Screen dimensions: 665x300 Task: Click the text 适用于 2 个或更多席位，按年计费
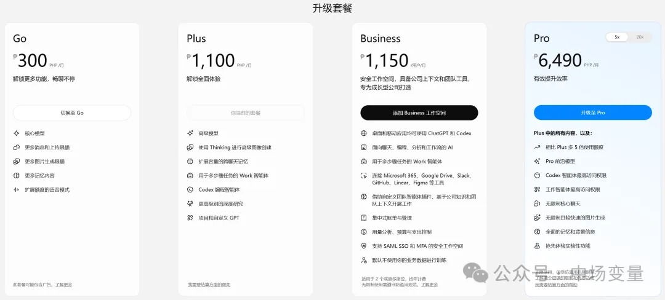[x=394, y=279]
